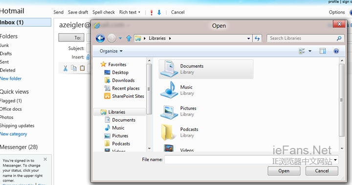Open the view options dropdown arrow

pyautogui.click(x=310, y=51)
